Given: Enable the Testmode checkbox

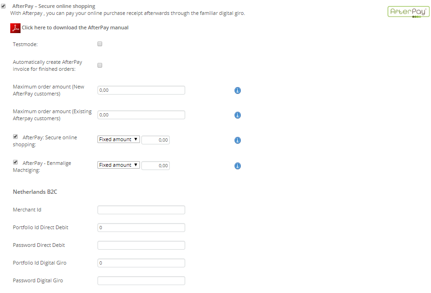Looking at the screenshot, I should tap(100, 44).
